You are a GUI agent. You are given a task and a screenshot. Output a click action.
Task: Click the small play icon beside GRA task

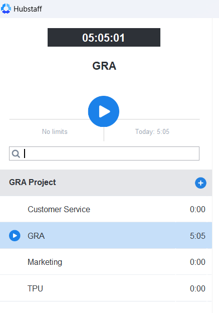pos(15,236)
